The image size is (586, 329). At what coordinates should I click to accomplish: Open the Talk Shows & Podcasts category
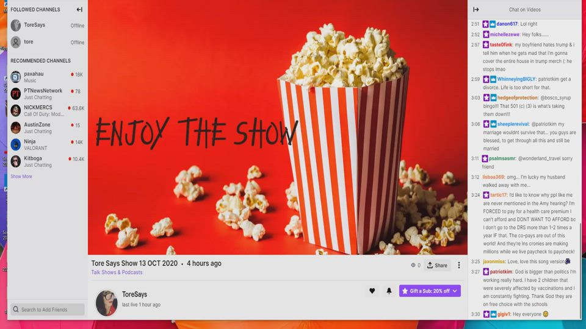pos(117,272)
